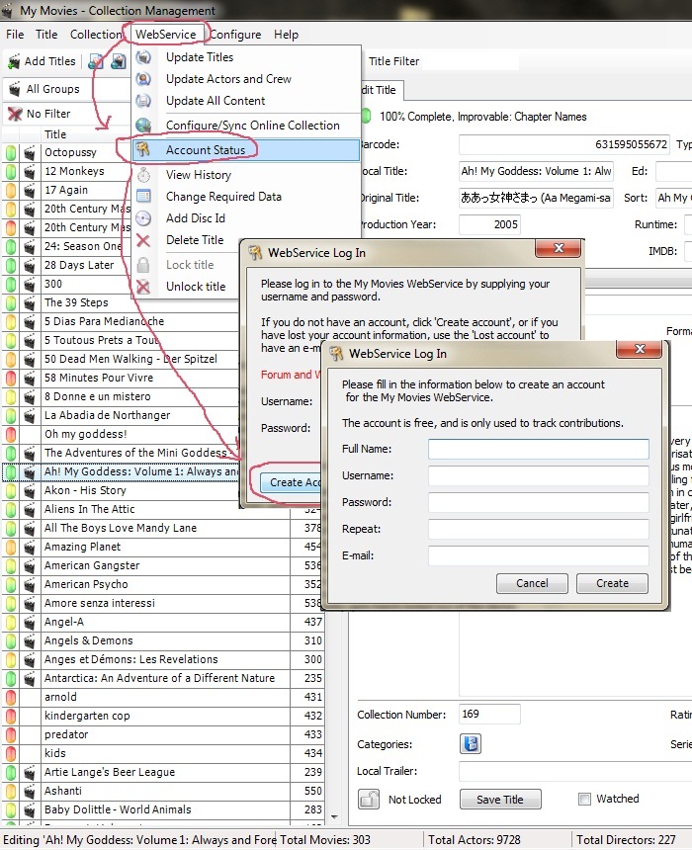Click the View History stopwatch icon
This screenshot has width=692, height=850.
(144, 175)
